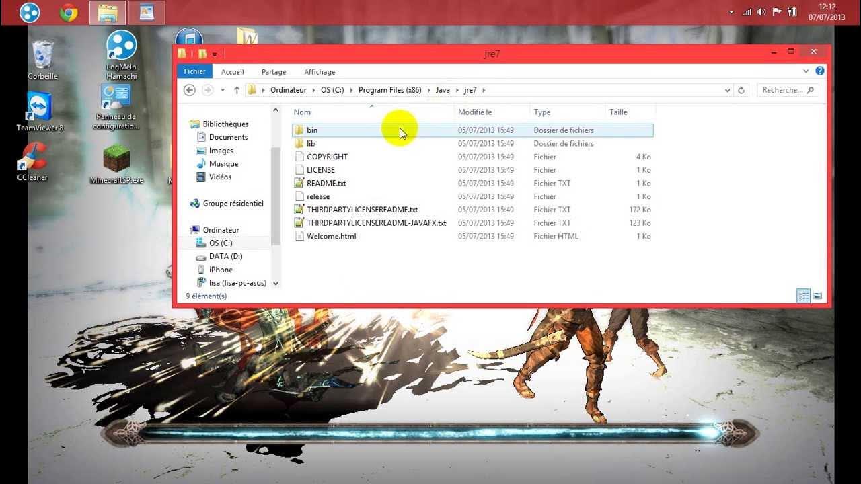Click the taskbar clock and date

[826, 12]
